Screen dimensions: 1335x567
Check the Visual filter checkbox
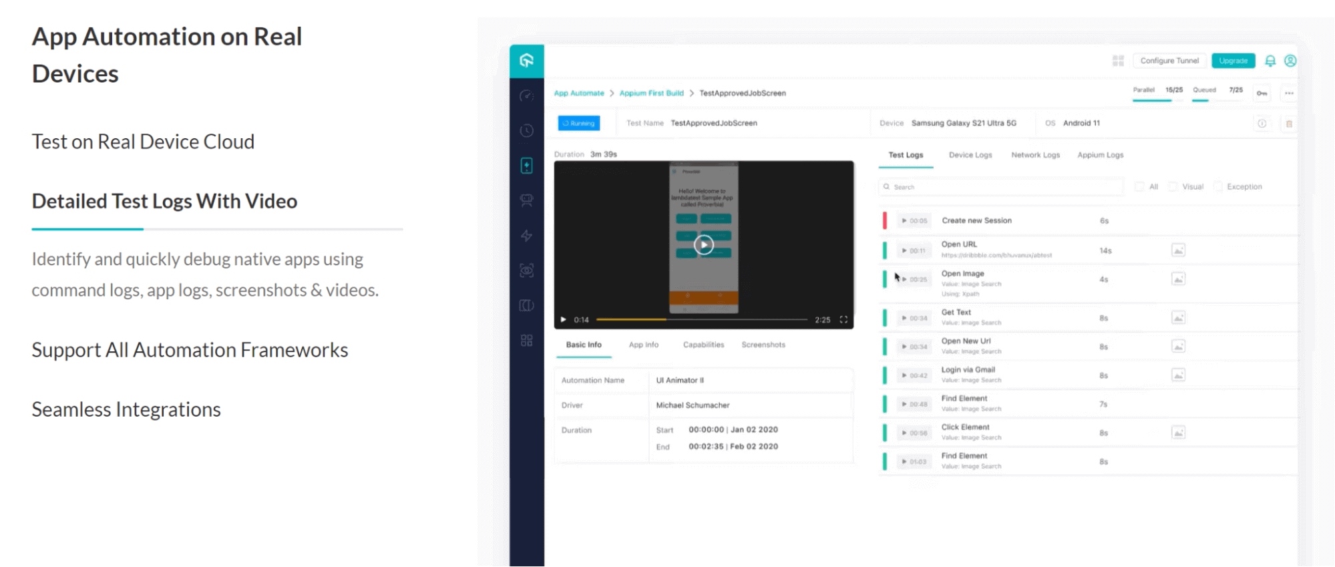click(1173, 187)
